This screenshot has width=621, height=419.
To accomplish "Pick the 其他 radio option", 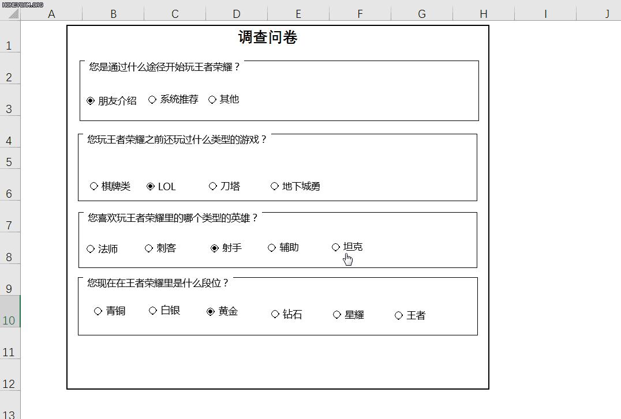I will [212, 100].
